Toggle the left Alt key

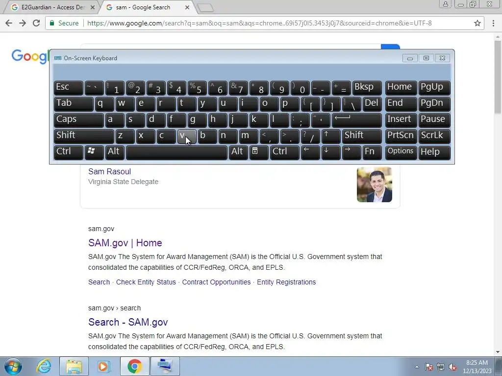click(x=115, y=152)
